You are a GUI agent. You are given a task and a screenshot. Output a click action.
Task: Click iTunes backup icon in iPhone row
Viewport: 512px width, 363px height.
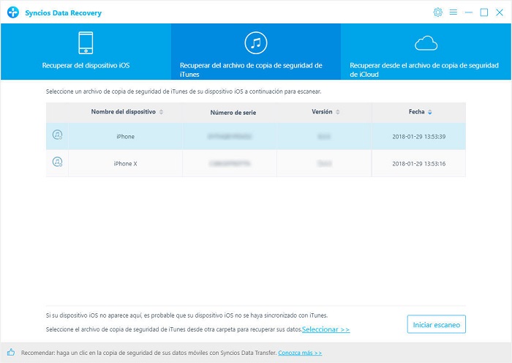(58, 135)
